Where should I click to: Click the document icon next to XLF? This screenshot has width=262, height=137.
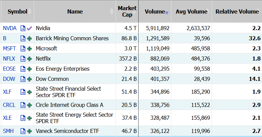[23, 92]
